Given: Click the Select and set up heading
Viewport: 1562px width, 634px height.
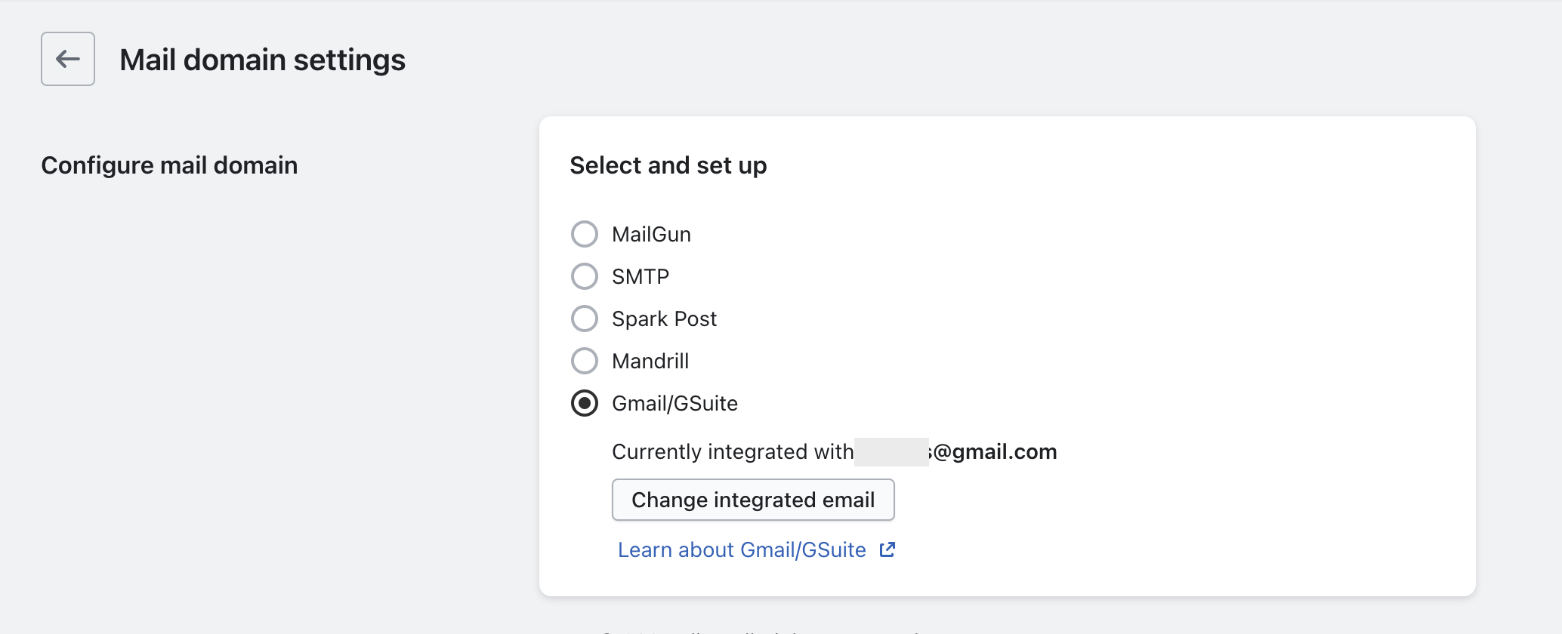Looking at the screenshot, I should (x=668, y=165).
